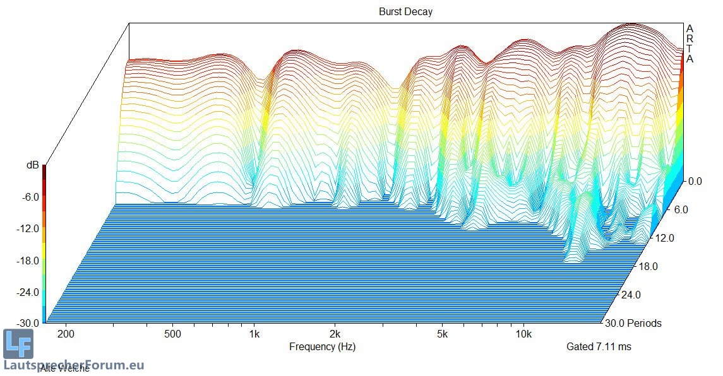The width and height of the screenshot is (723, 376).
Task: Click the 500 Hz frequency axis label
Action: coord(173,333)
